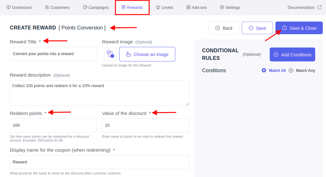
Task: Click the Settings gear icon
Action: coord(222,8)
